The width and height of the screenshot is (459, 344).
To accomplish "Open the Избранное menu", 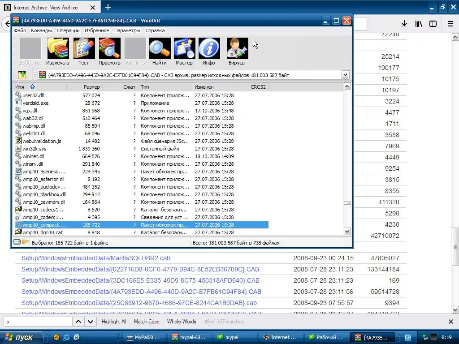I will pyautogui.click(x=97, y=30).
